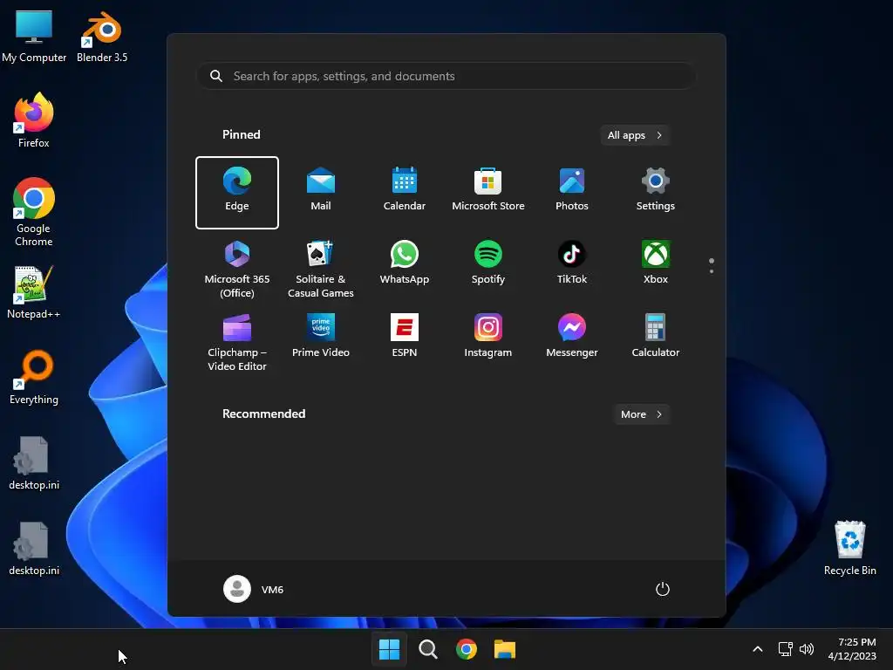Screen dimensions: 893x670
Task: Launch Prime Video
Action: point(321,338)
